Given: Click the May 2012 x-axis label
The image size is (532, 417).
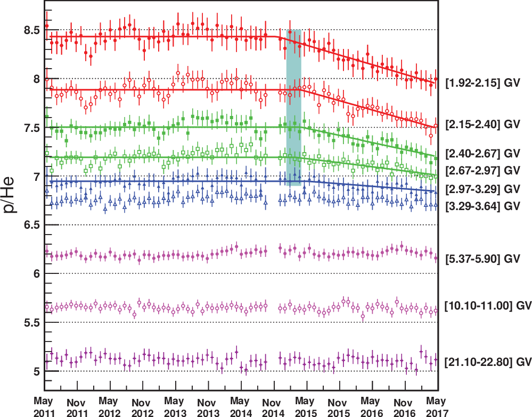Looking at the screenshot, I should (109, 407).
